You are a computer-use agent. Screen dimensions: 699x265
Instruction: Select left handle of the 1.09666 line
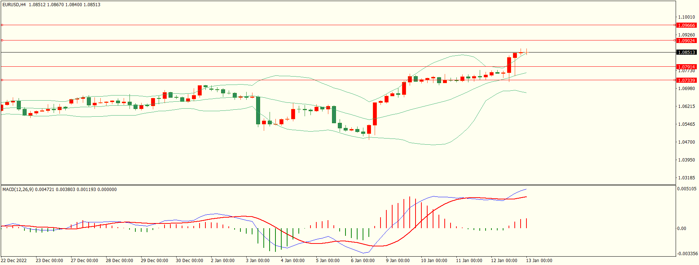2,25
